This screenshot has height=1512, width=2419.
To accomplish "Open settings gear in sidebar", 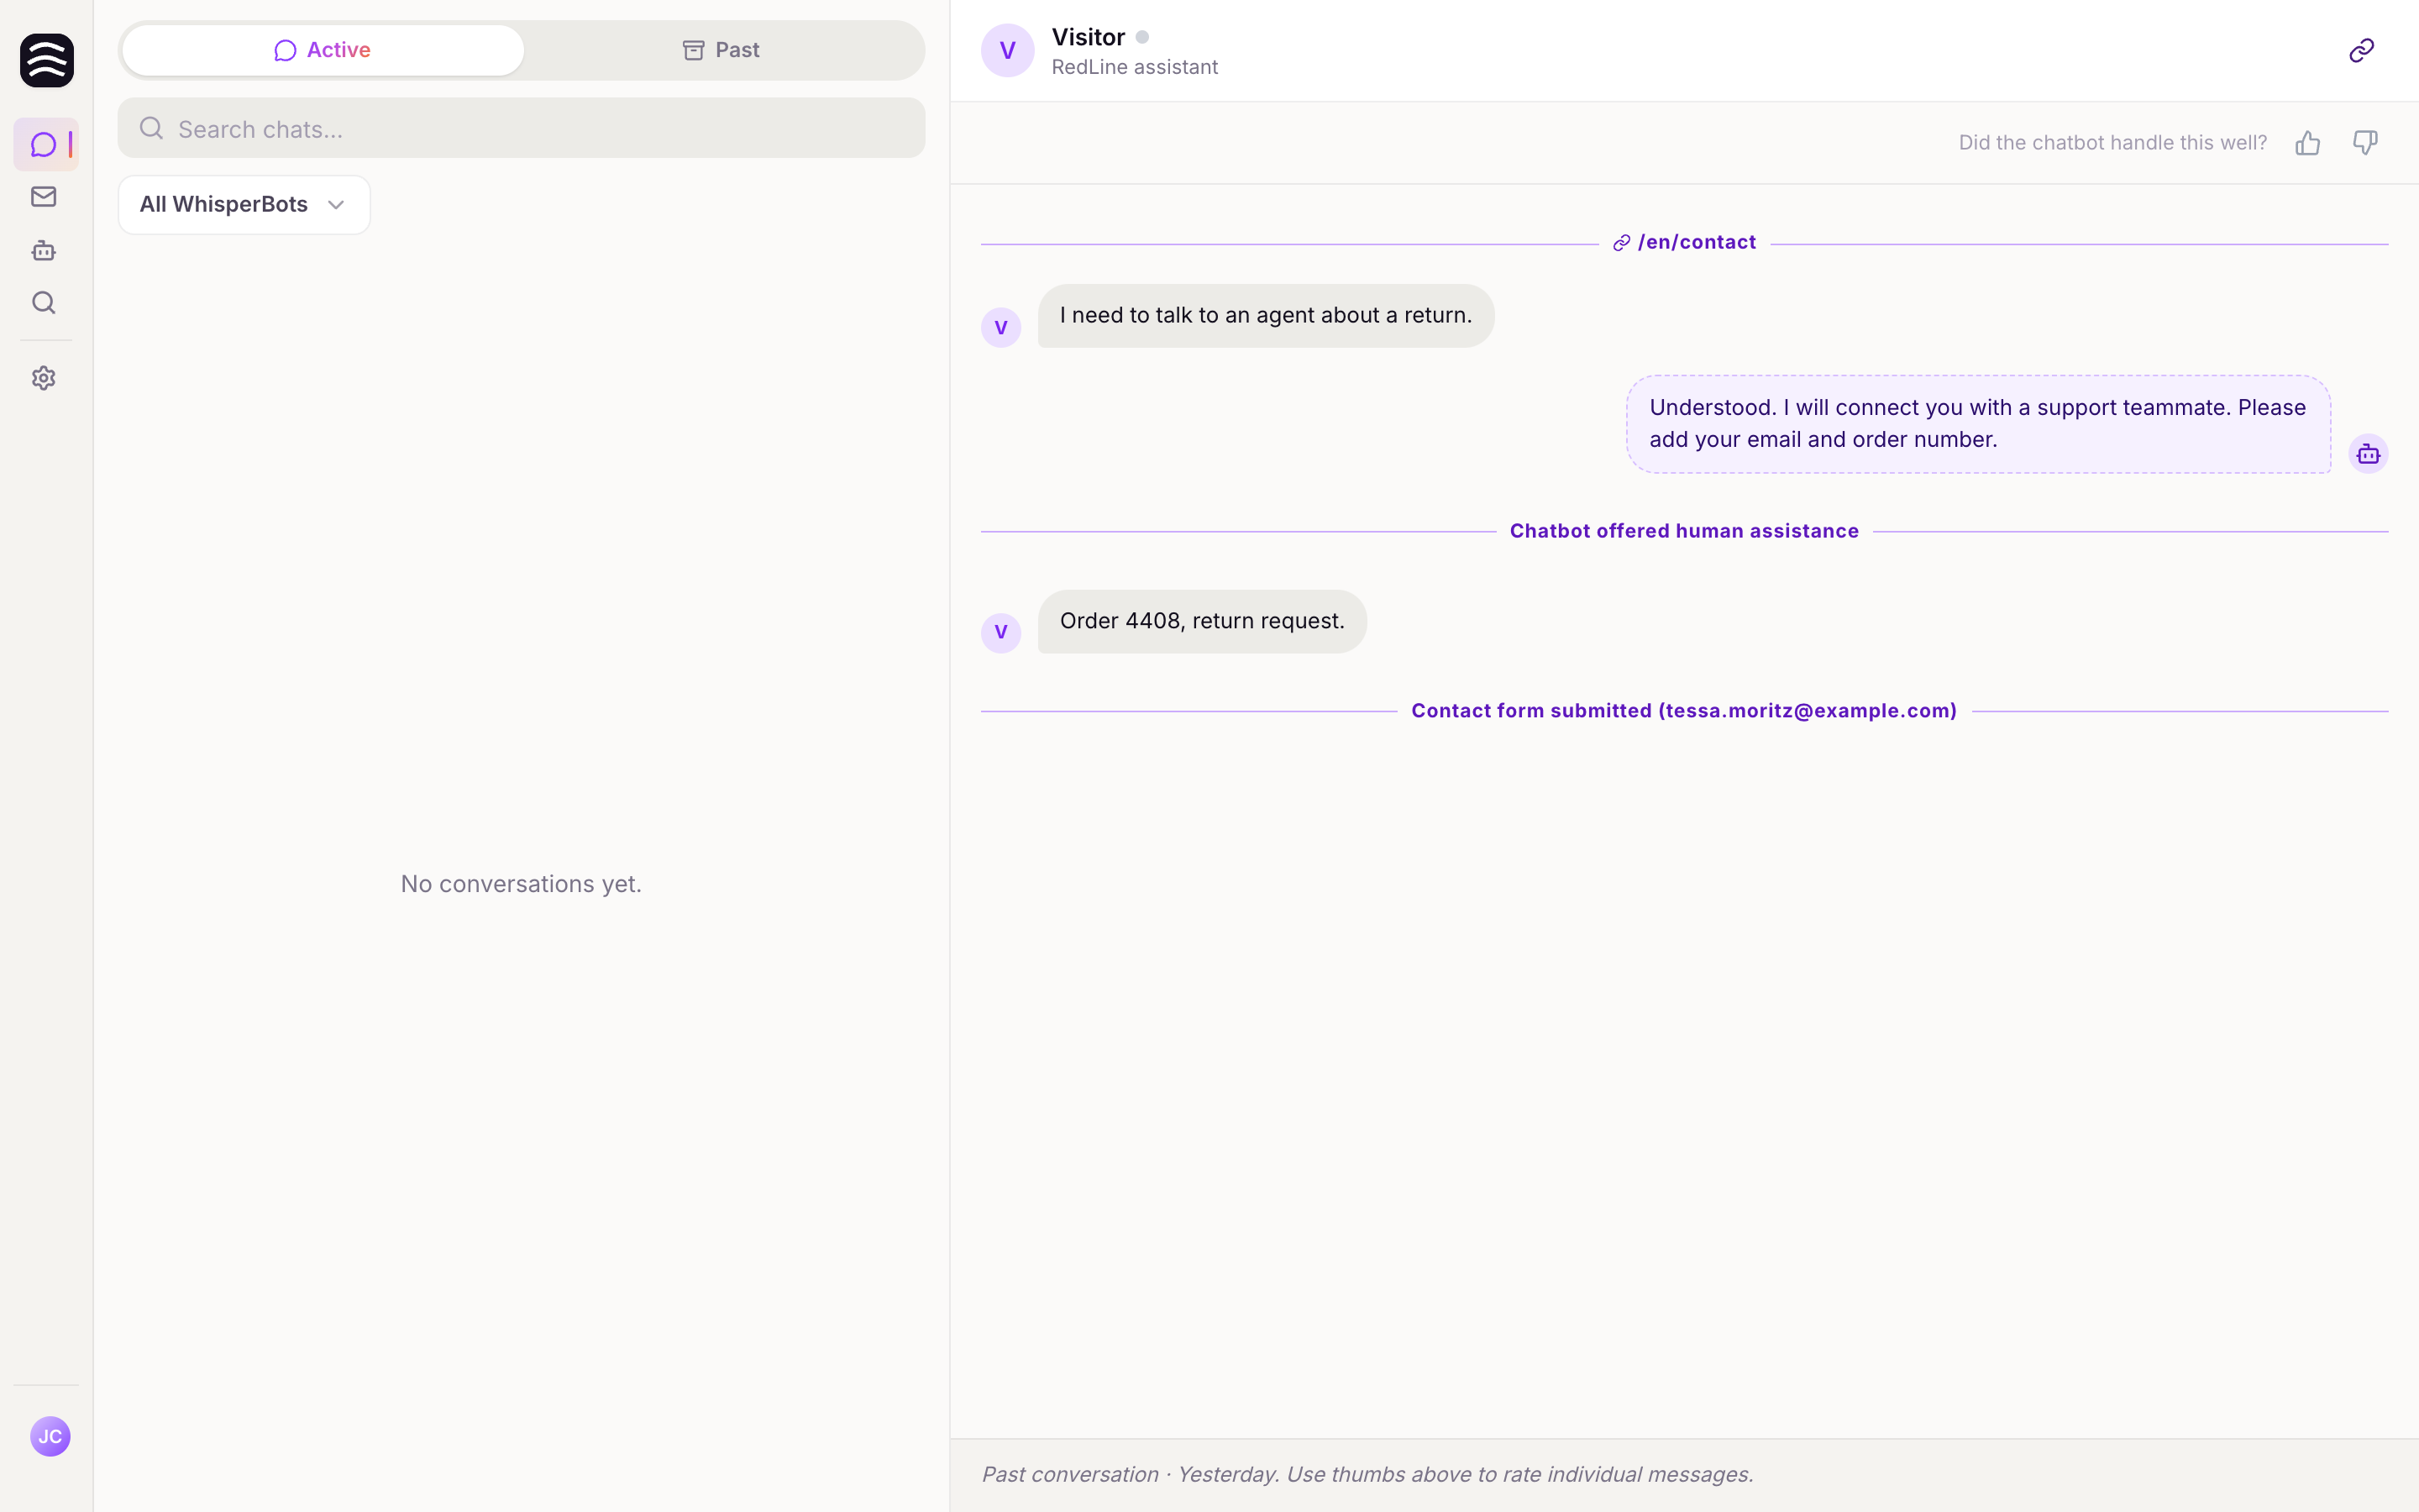I will (x=43, y=378).
